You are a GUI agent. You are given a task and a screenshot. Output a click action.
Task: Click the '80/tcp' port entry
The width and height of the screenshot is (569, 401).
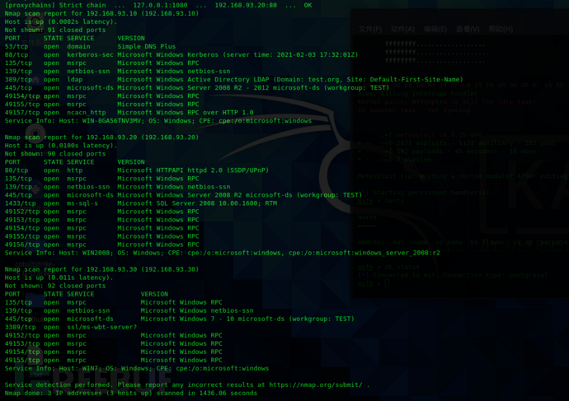[16, 170]
